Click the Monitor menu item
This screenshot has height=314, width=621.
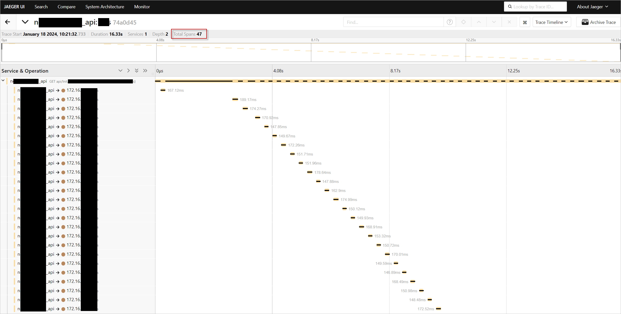pyautogui.click(x=142, y=7)
